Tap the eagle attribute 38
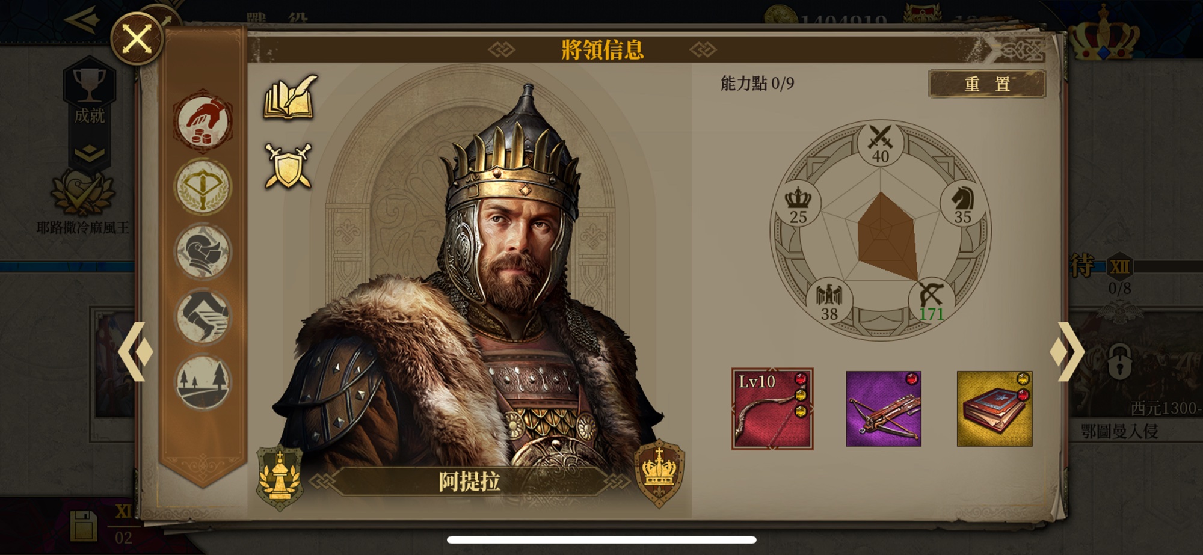 [x=829, y=301]
